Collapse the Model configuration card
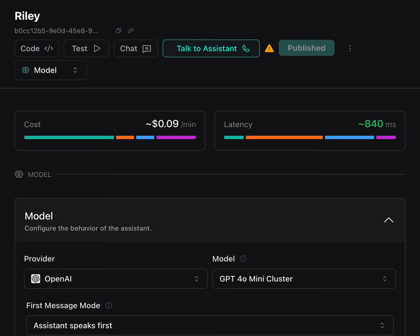Viewport: 420px width, 336px height. pyautogui.click(x=388, y=220)
